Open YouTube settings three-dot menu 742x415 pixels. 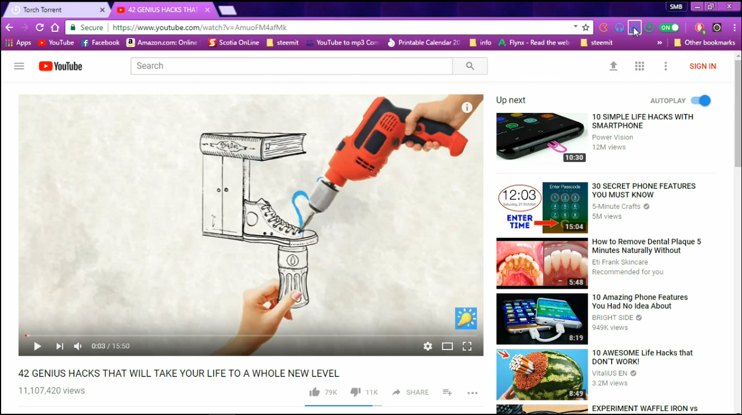click(x=665, y=66)
